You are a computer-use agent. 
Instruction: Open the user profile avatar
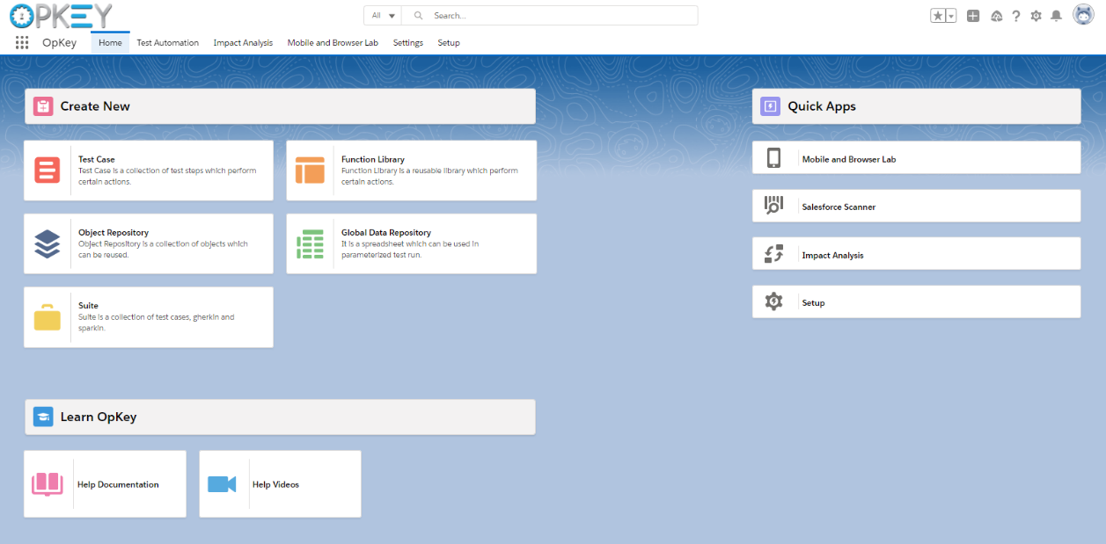pyautogui.click(x=1083, y=15)
